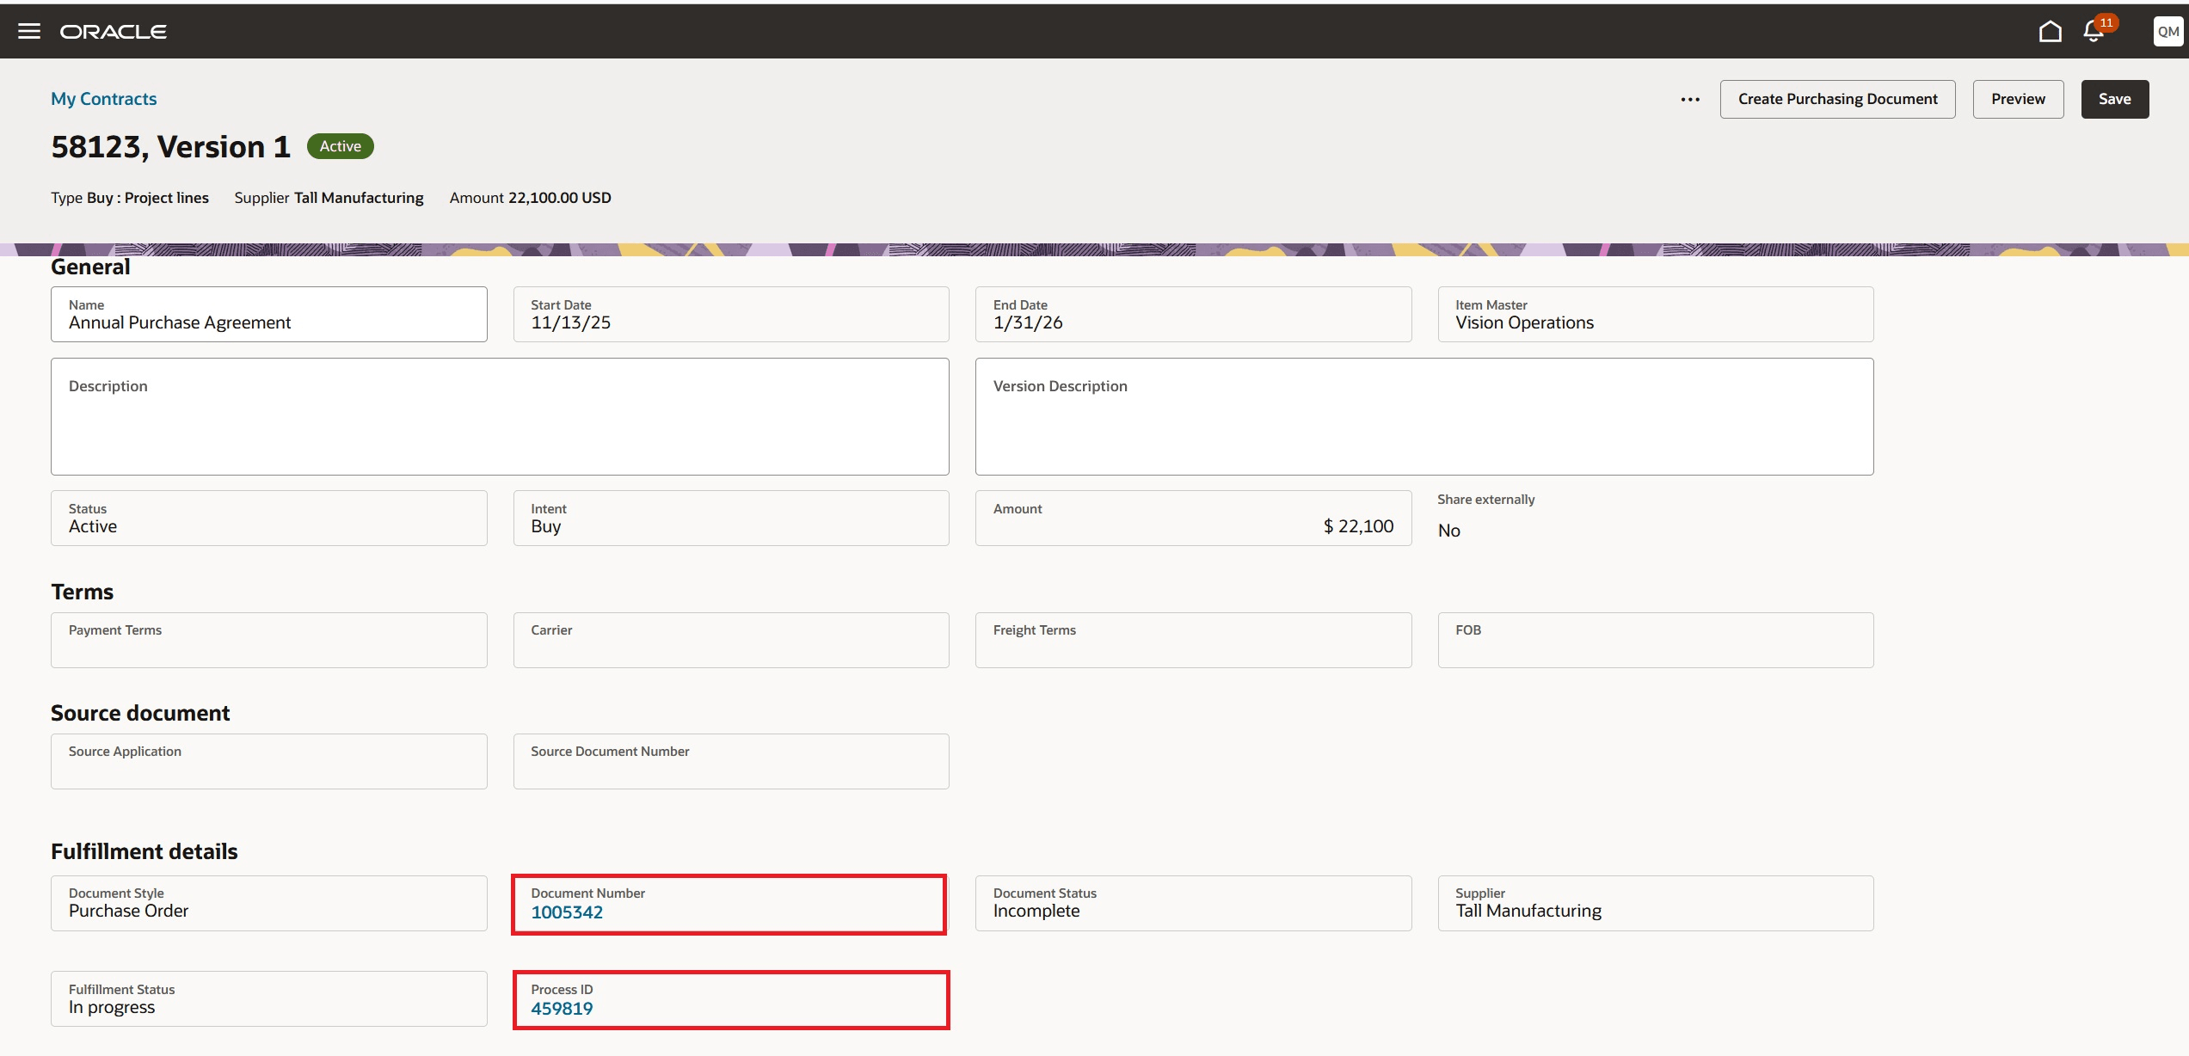Navigate back to My Contracts

[103, 98]
